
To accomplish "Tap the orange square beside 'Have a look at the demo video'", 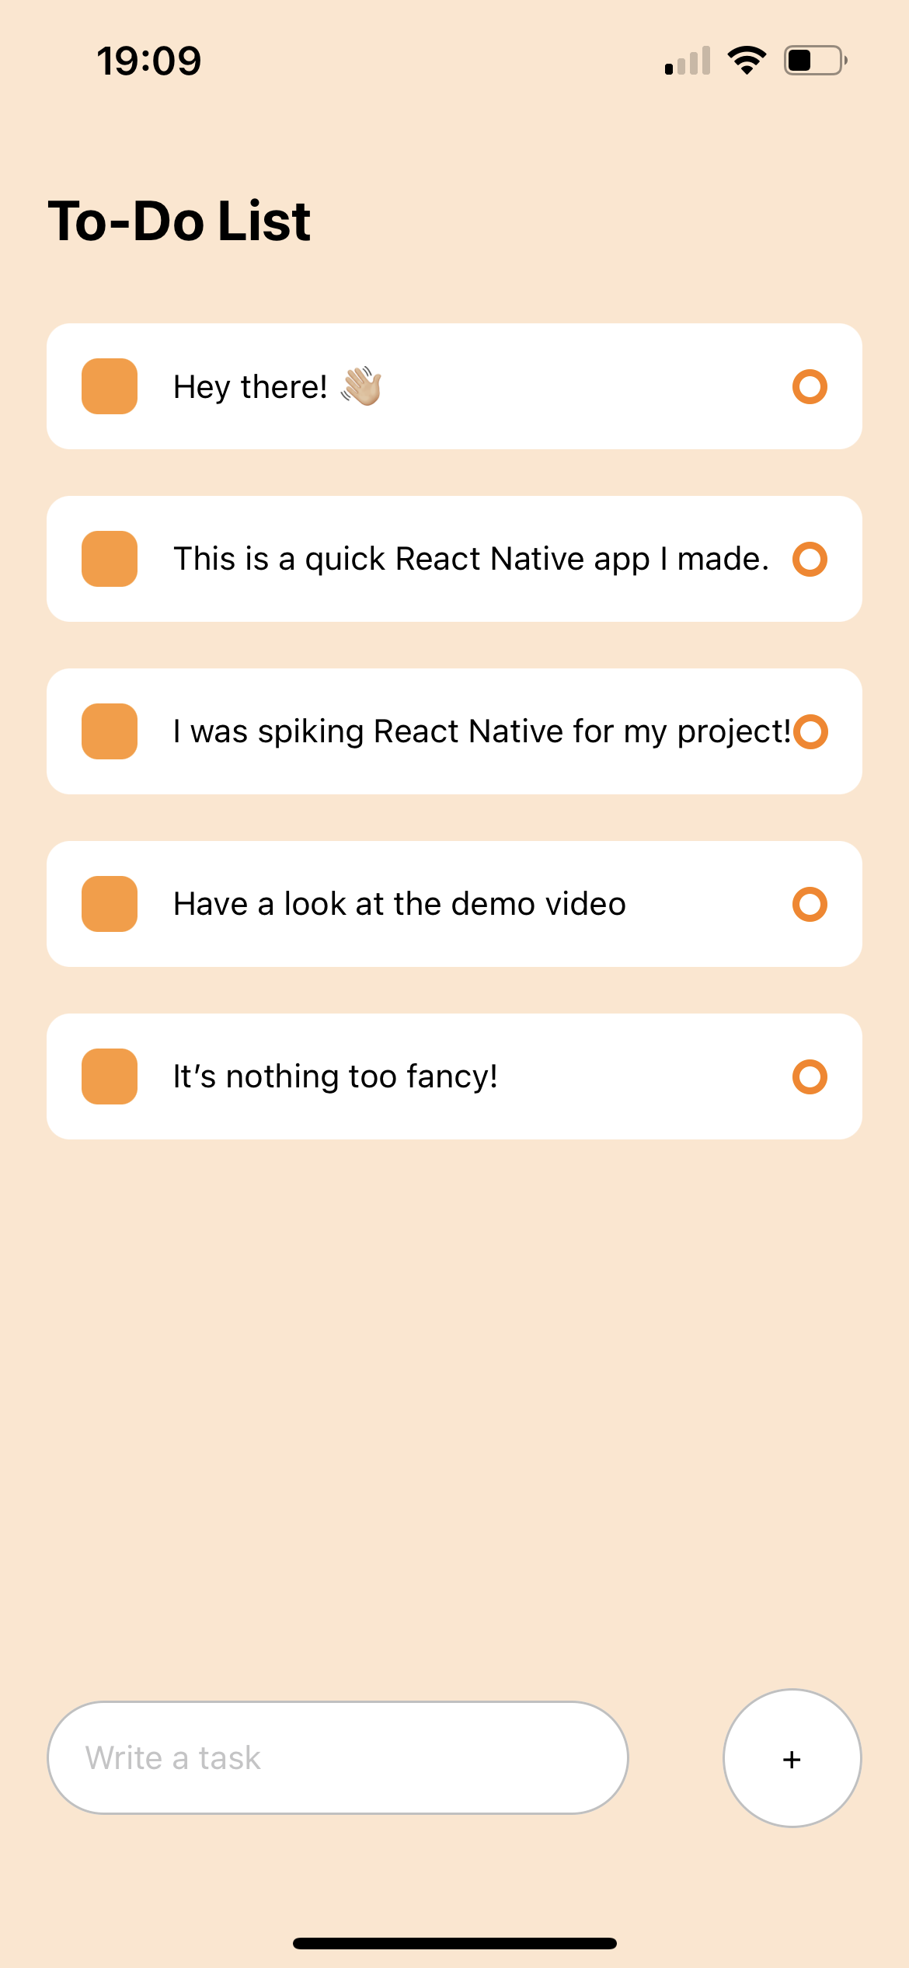I will click(110, 904).
